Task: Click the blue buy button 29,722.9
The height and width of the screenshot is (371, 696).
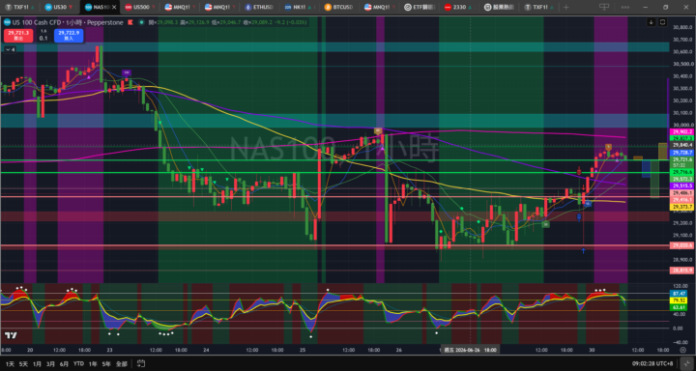Action: [69, 36]
